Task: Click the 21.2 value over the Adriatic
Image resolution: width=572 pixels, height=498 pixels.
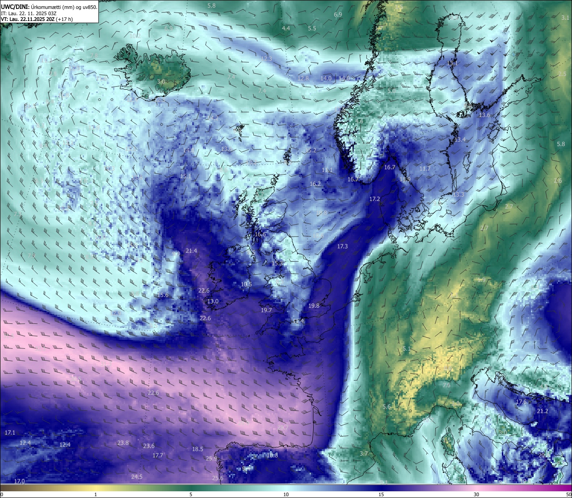Action: point(543,411)
